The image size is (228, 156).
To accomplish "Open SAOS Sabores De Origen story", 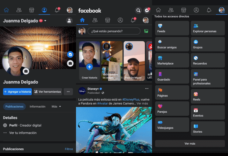I will pyautogui.click(x=112, y=61).
